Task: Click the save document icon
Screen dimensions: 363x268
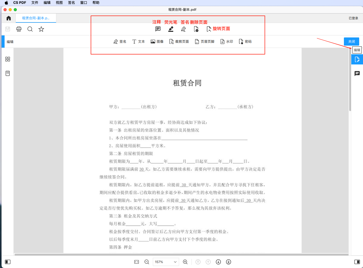Action: [8, 29]
